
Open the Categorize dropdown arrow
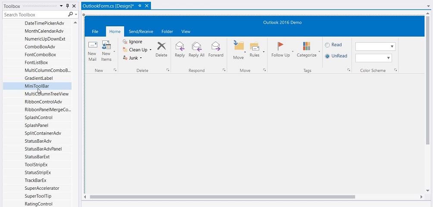click(x=319, y=52)
